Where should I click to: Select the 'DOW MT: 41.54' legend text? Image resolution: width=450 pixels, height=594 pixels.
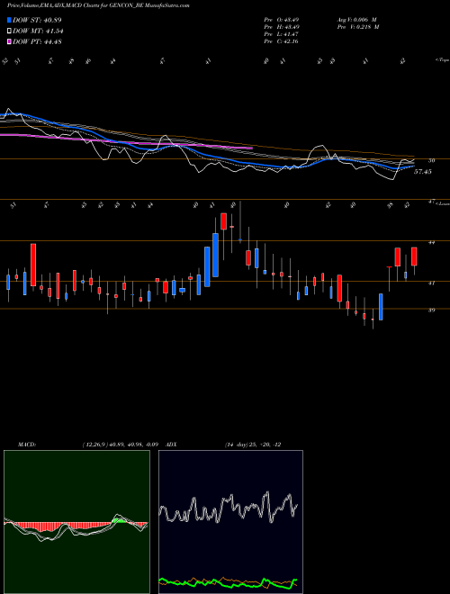38,31
